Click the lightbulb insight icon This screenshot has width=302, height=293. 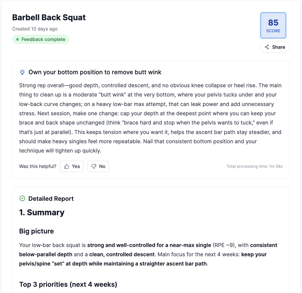pos(22,72)
